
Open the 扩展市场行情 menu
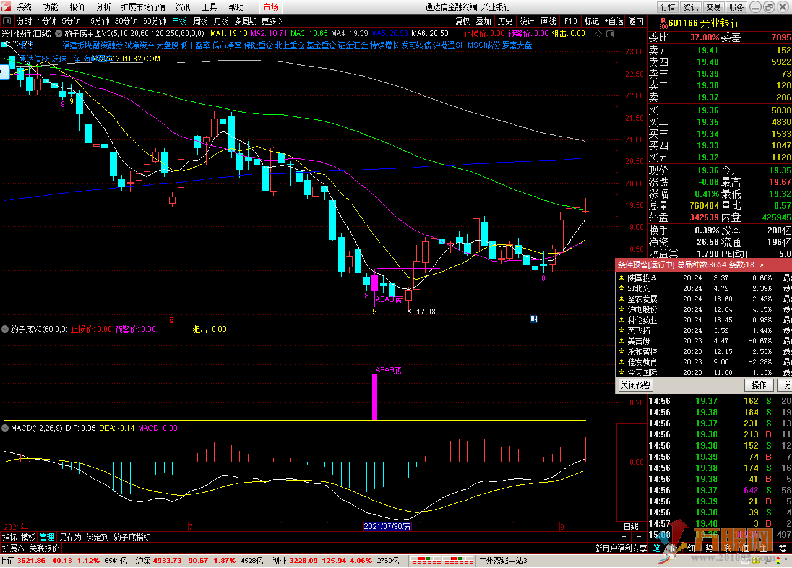coord(144,7)
